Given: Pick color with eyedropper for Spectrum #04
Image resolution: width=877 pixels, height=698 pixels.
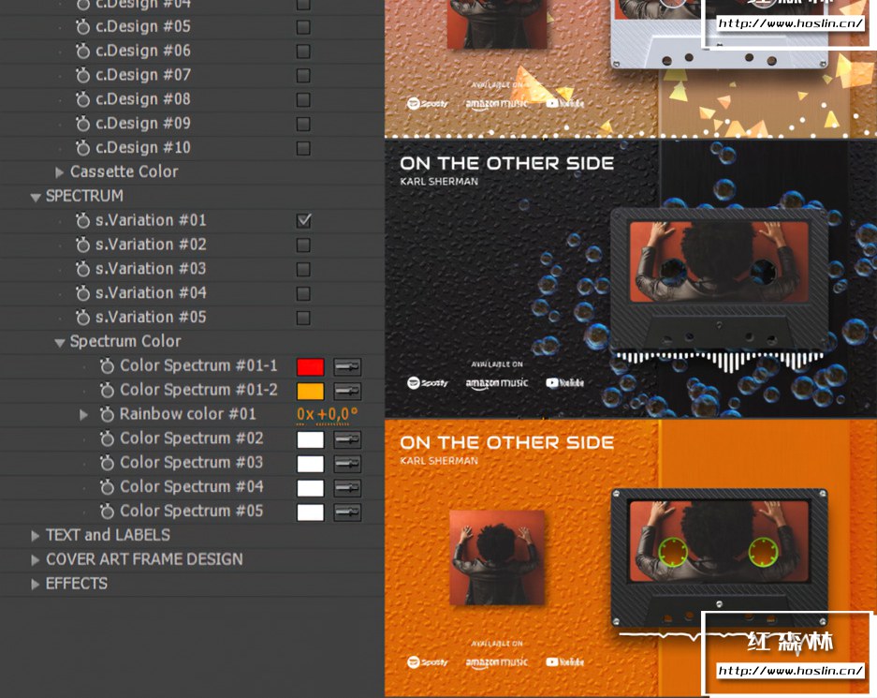Looking at the screenshot, I should [x=347, y=488].
